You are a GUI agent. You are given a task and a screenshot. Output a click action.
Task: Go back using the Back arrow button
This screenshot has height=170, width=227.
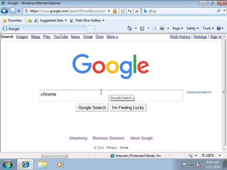tap(4, 11)
